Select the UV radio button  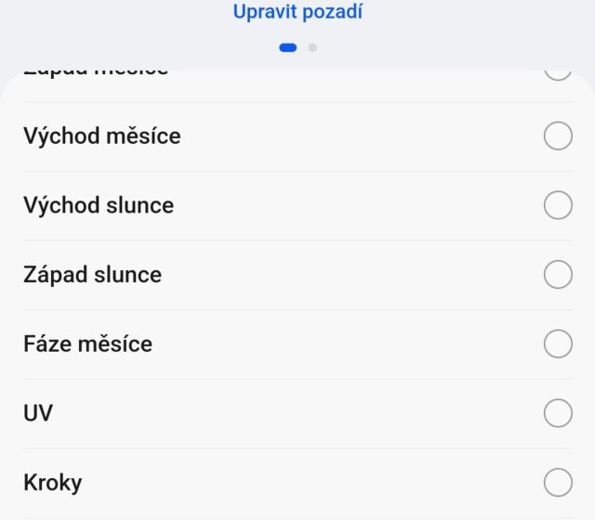tap(558, 413)
